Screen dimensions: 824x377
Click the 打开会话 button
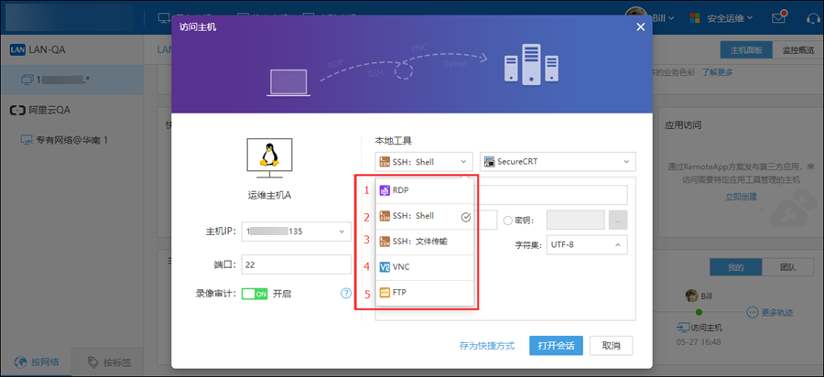point(556,346)
